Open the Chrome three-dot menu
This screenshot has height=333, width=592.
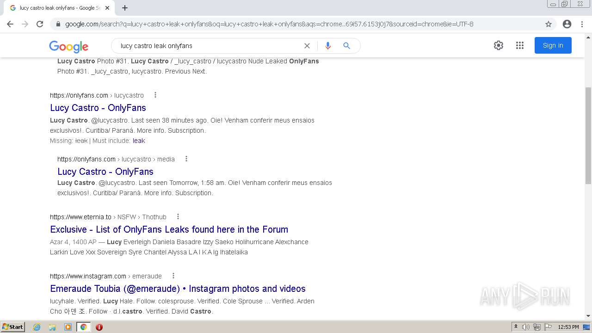click(x=582, y=24)
